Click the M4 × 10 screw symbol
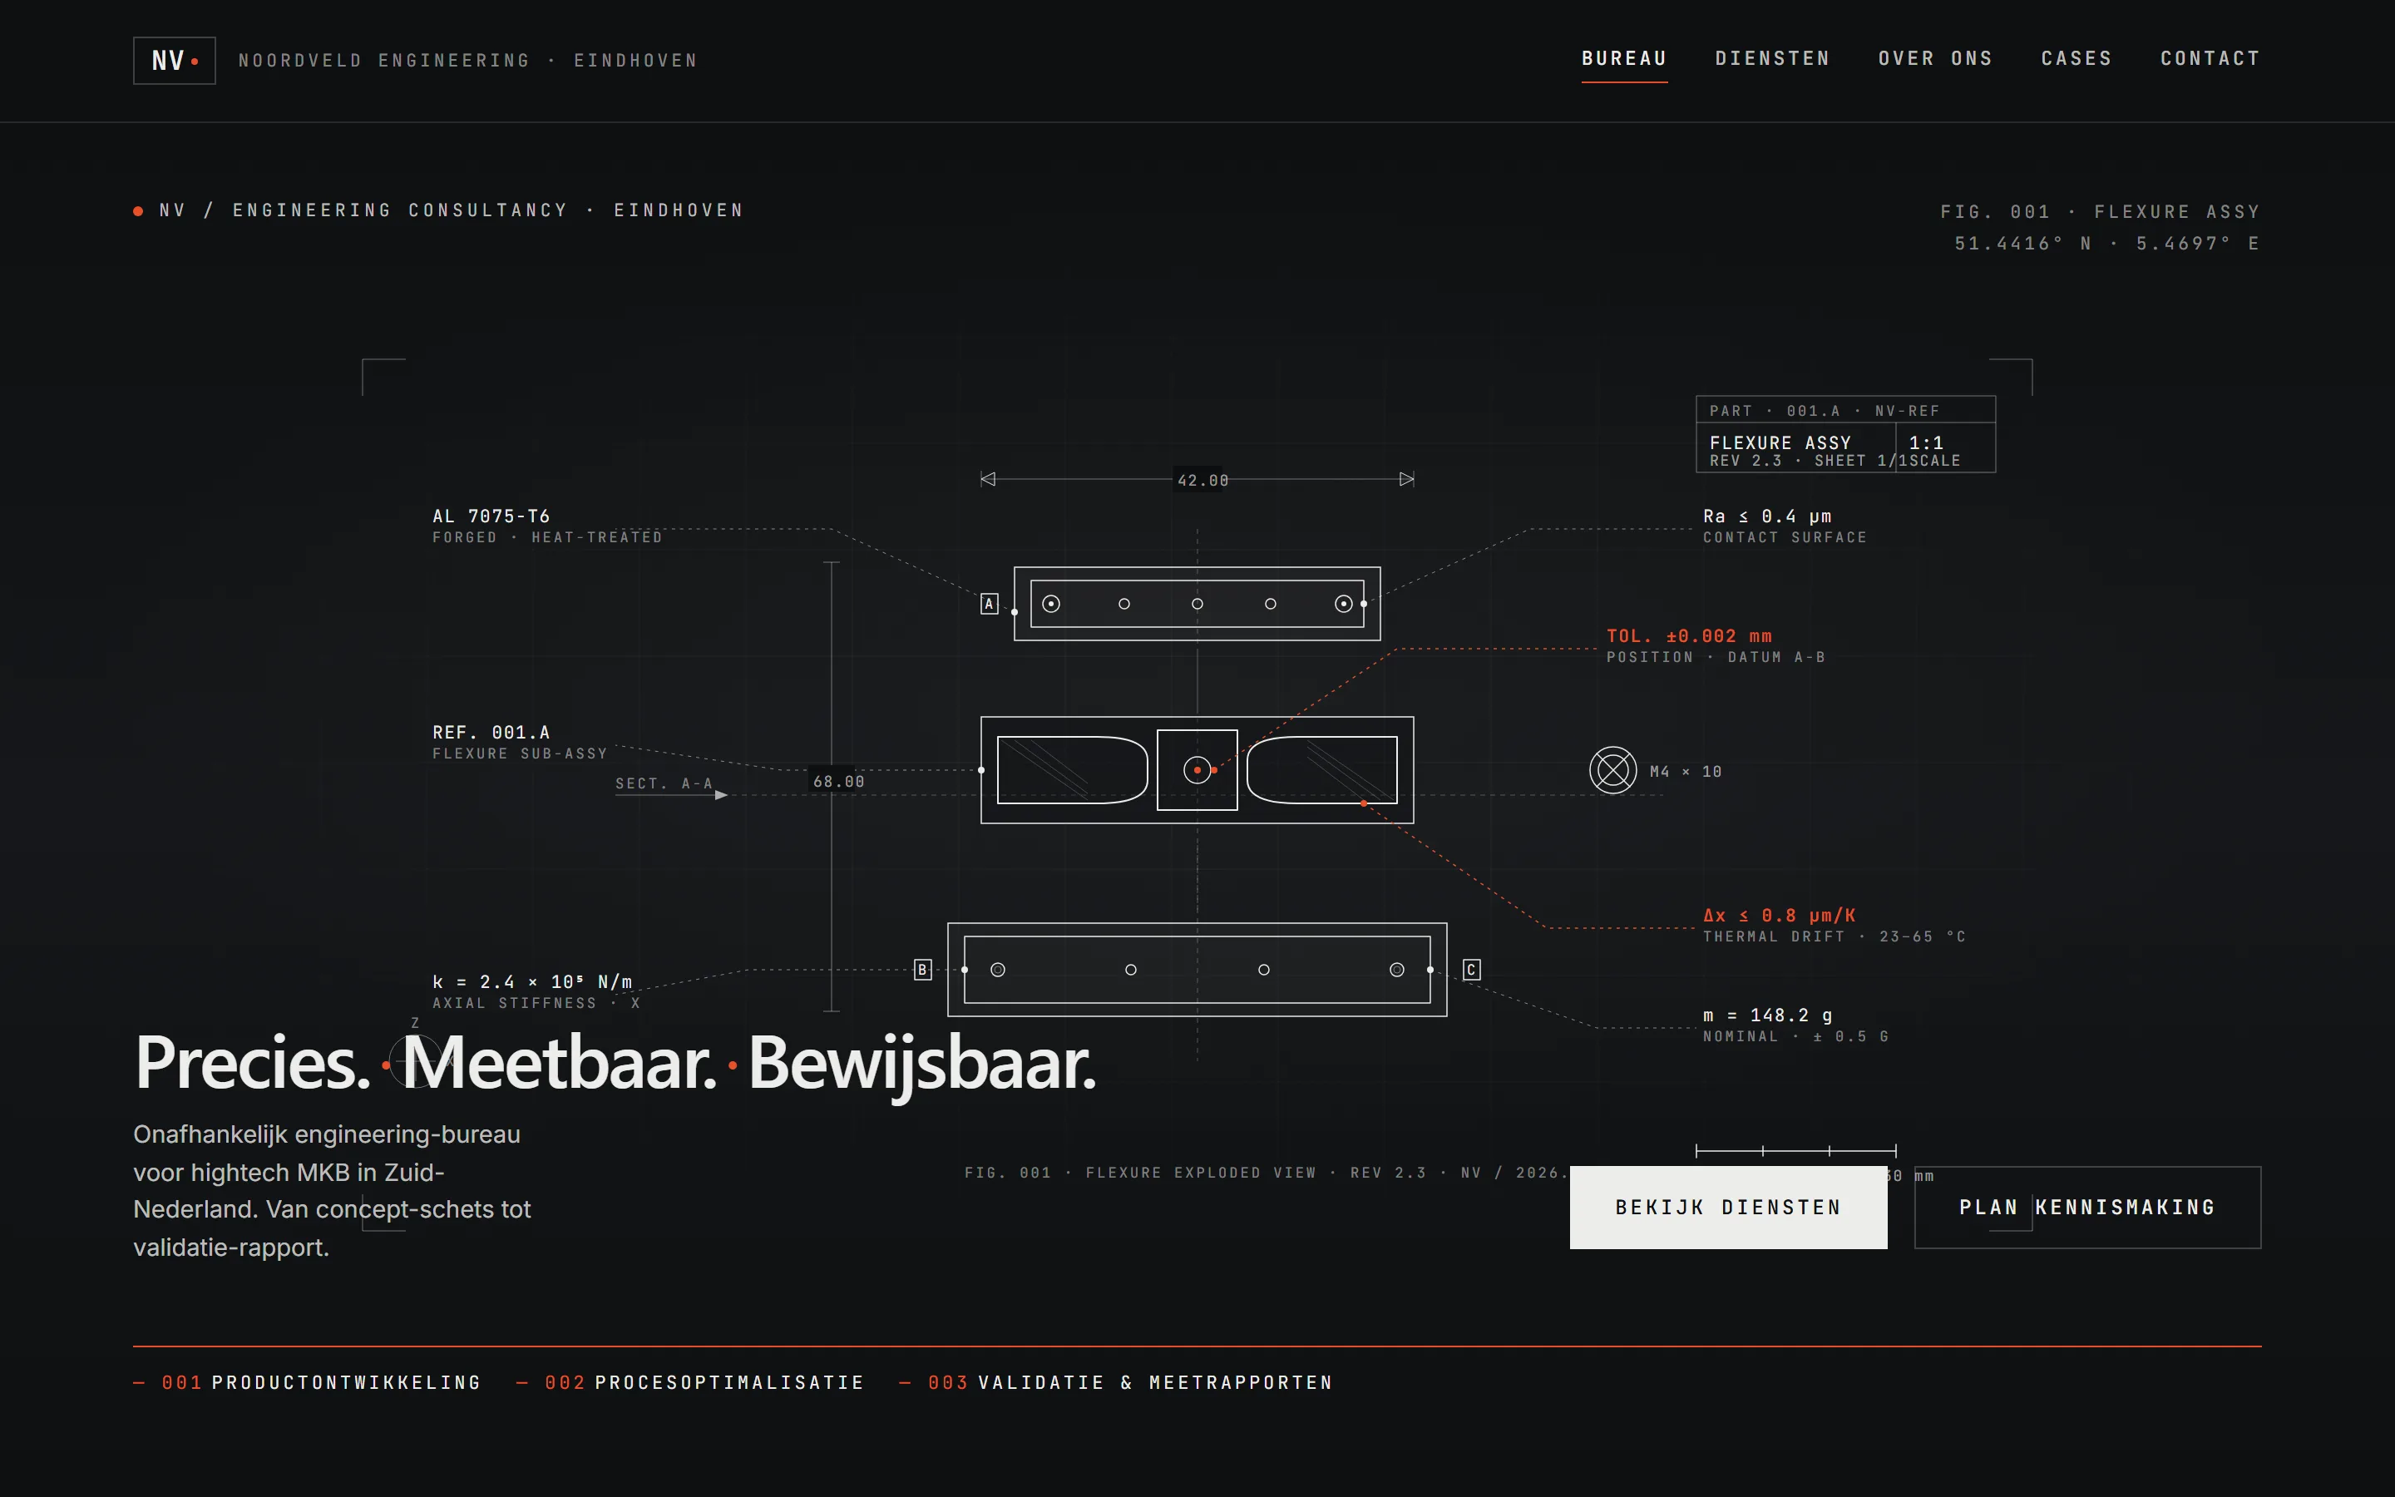This screenshot has height=1497, width=2395. tap(1612, 770)
